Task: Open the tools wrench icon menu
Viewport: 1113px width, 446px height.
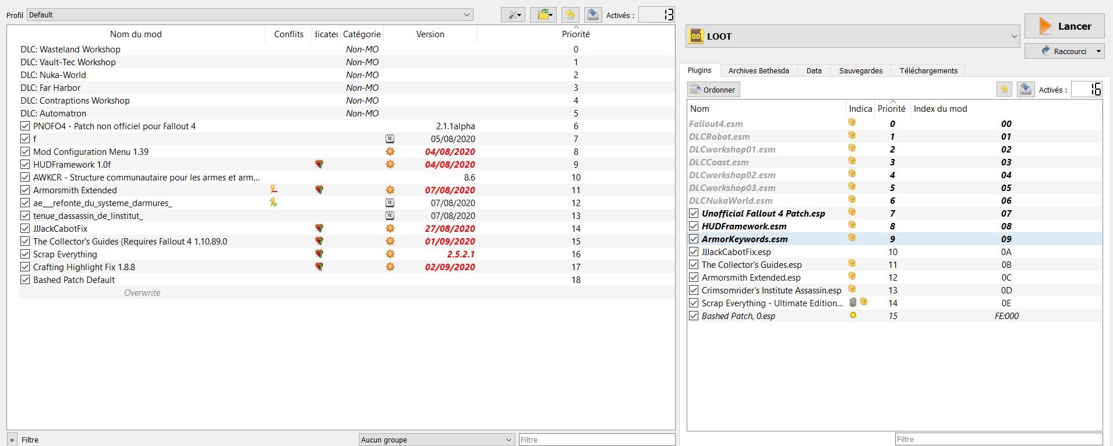Action: coord(513,15)
